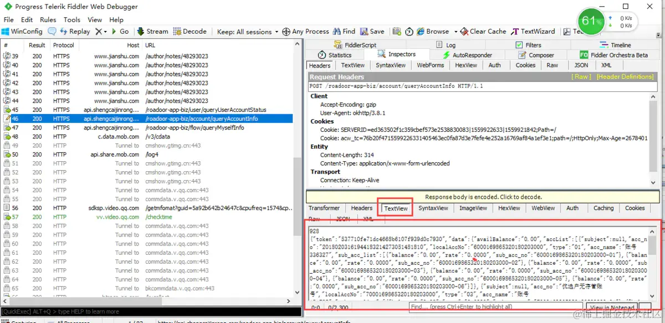Viewport: 665px width, 323px height.
Task: Open the File menu
Action: click(9, 19)
